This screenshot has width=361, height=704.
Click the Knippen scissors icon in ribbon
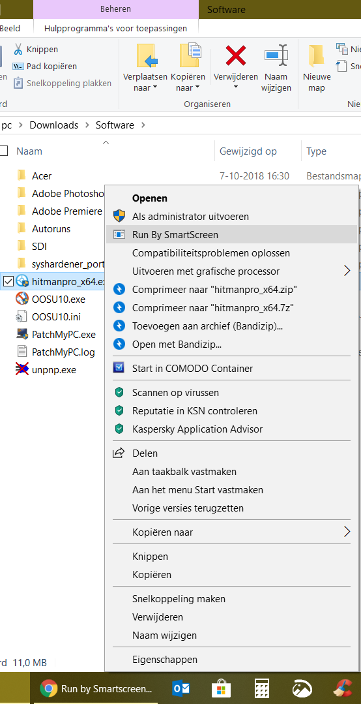coord(18,49)
